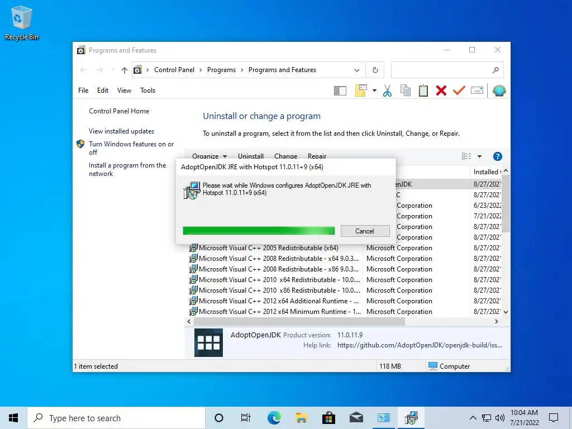Click the Up arrow navigation button

click(125, 70)
